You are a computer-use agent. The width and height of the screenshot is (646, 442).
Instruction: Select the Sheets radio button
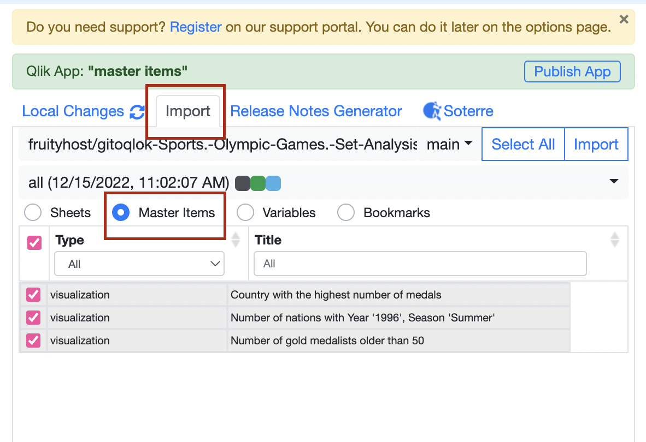point(33,212)
